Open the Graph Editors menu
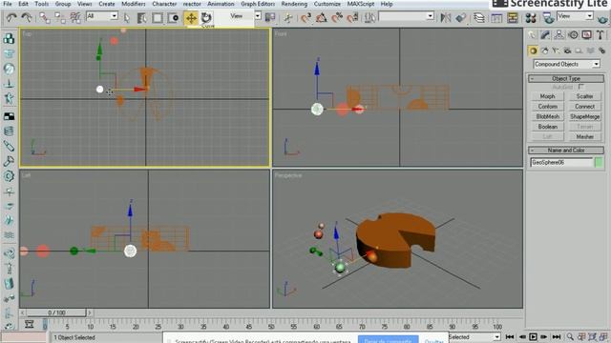The width and height of the screenshot is (611, 343). point(258,4)
